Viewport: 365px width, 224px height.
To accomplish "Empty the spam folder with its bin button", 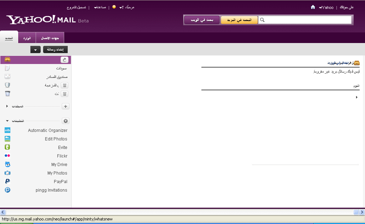I will point(65,85).
